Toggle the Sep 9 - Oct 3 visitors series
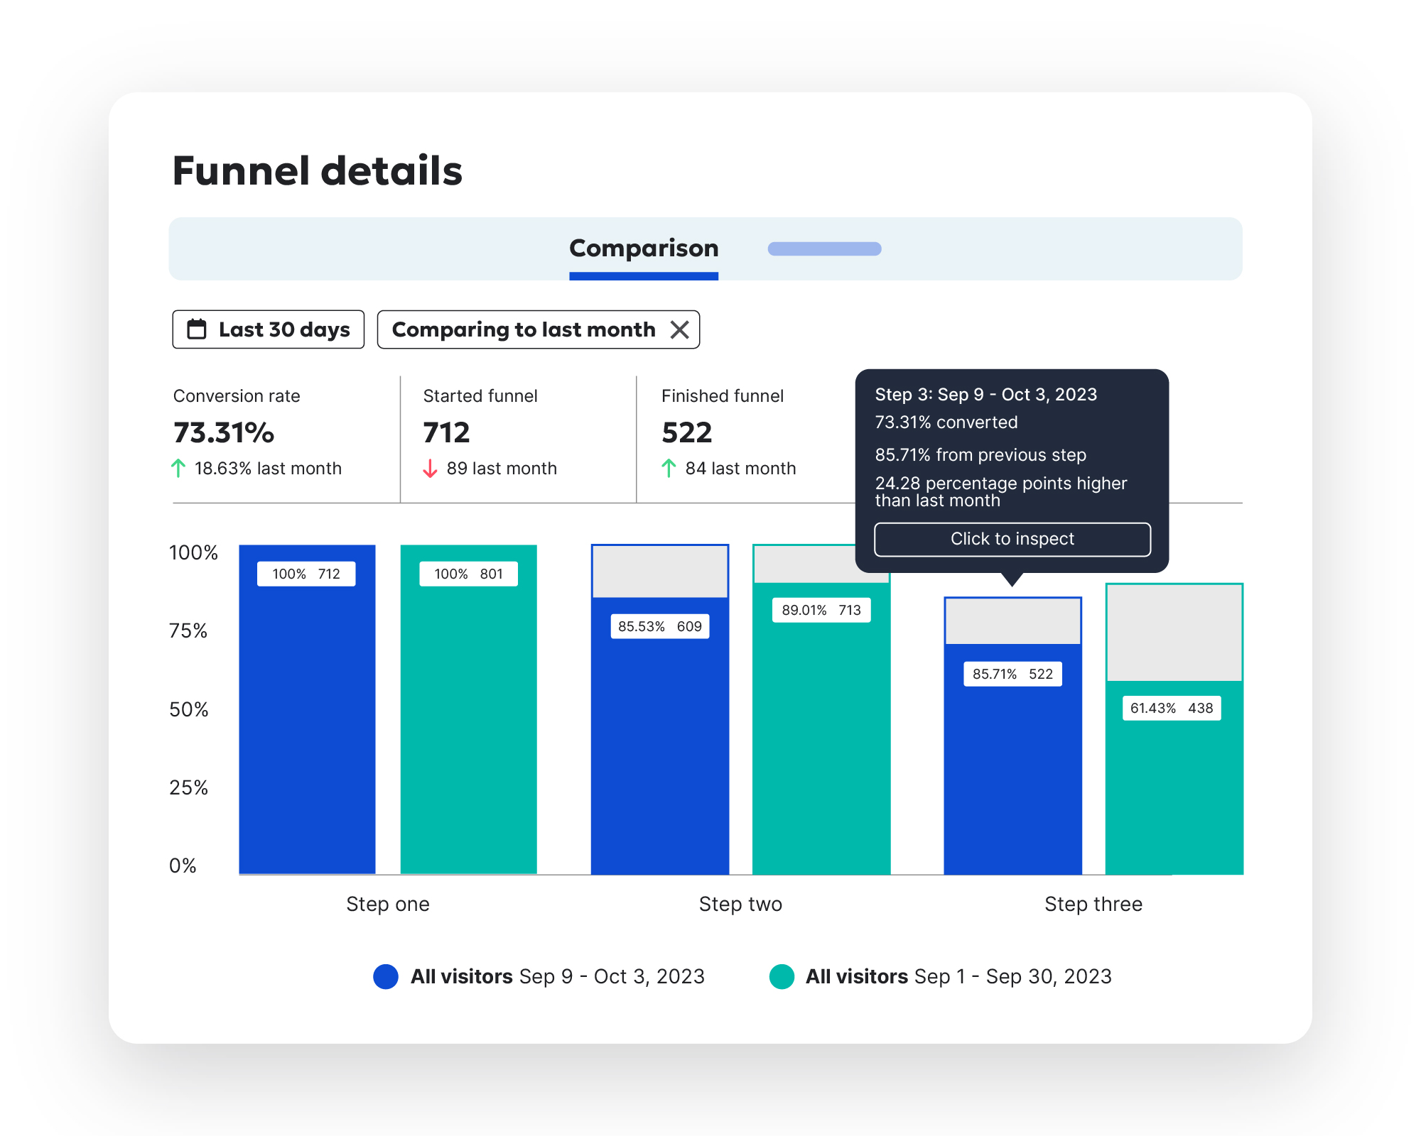 387,976
